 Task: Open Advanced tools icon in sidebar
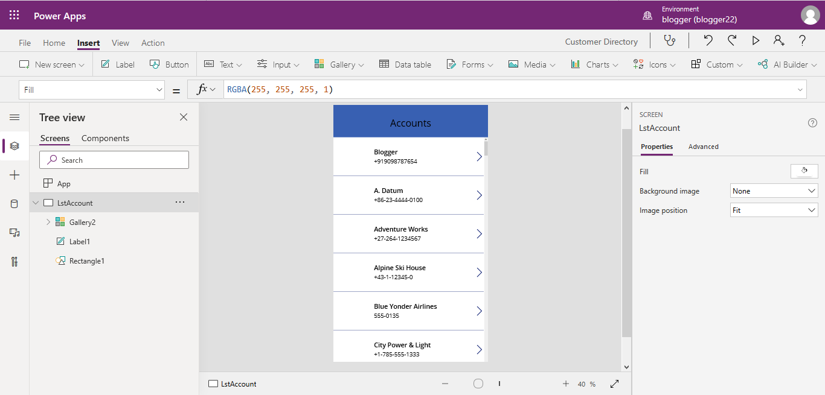click(x=14, y=262)
